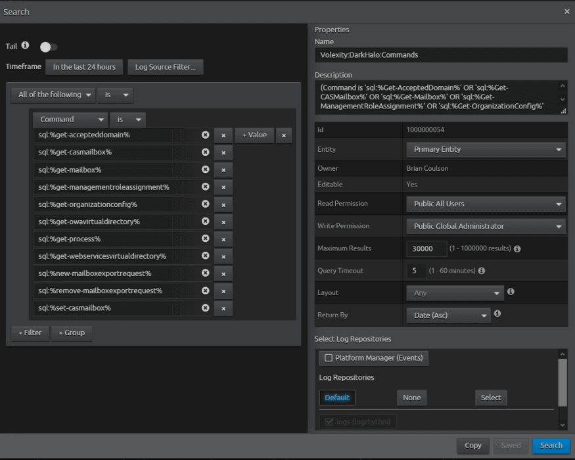Delete the sql:%set-casmailbox% row with its x button

point(223,308)
